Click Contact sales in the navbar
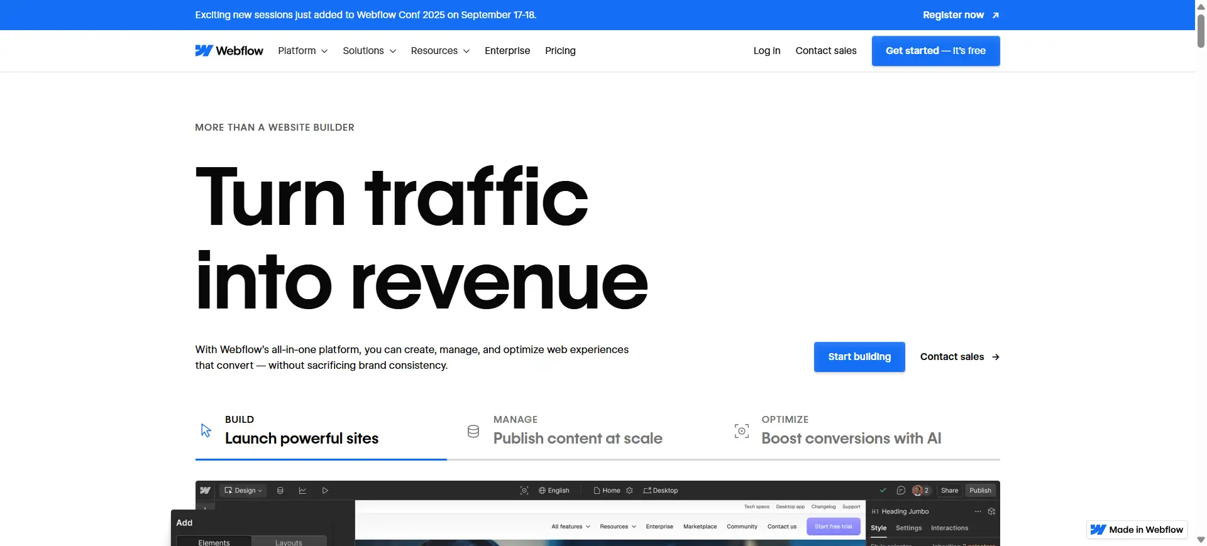Screen dimensions: 1207x546 click(826, 51)
